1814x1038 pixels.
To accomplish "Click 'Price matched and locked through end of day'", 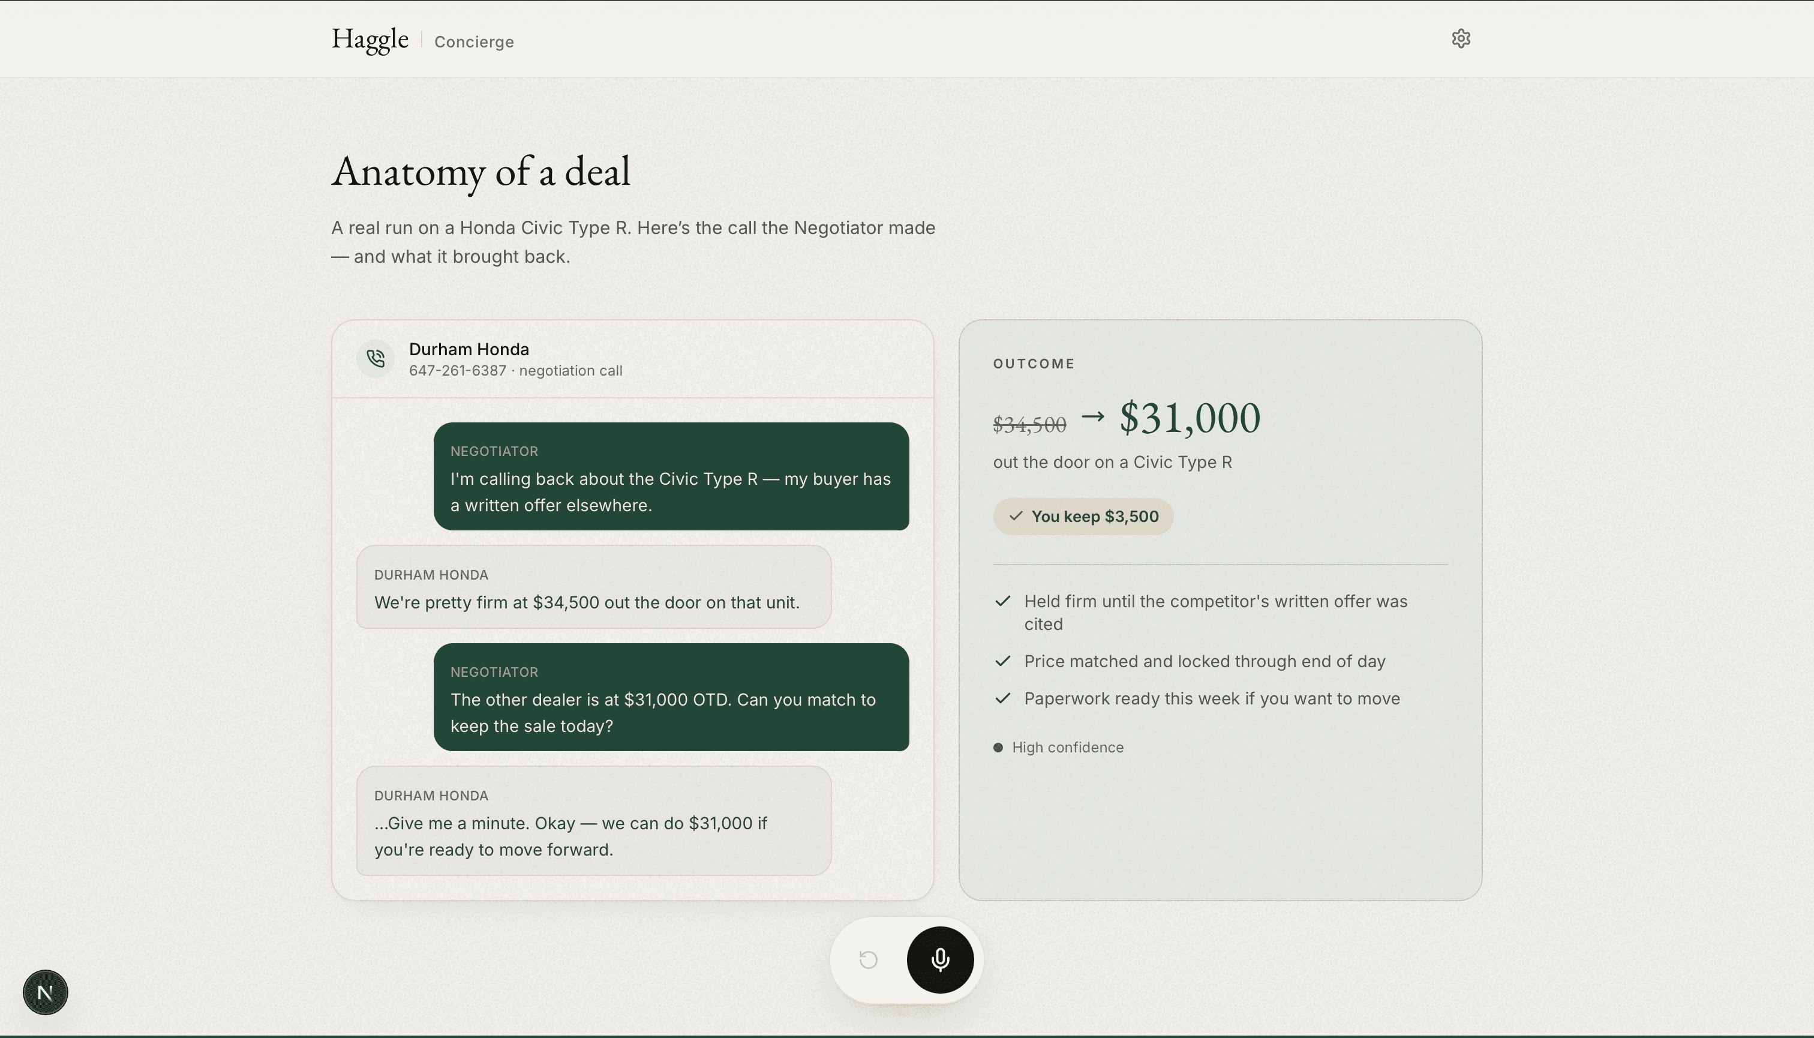I will [1205, 661].
